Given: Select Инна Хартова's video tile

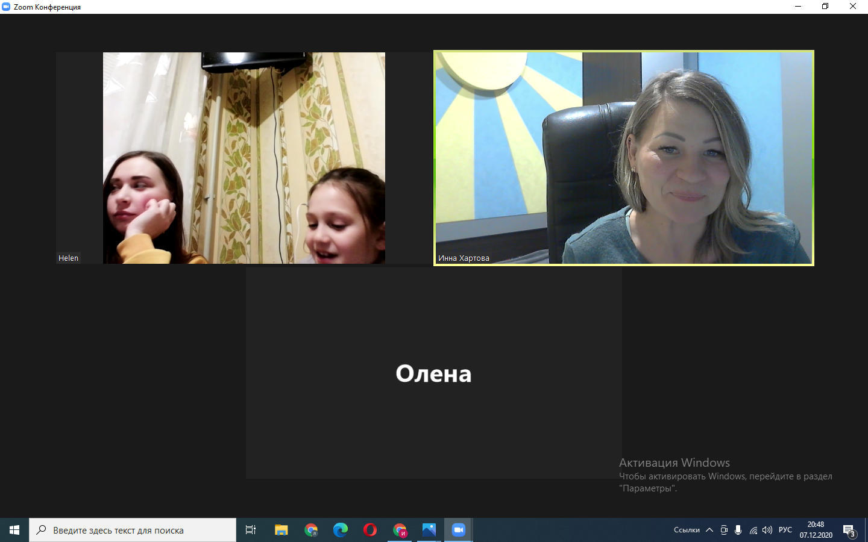Looking at the screenshot, I should pyautogui.click(x=624, y=158).
